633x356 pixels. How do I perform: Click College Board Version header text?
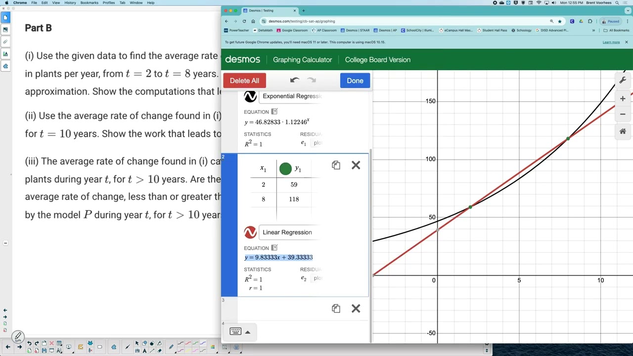pyautogui.click(x=377, y=60)
